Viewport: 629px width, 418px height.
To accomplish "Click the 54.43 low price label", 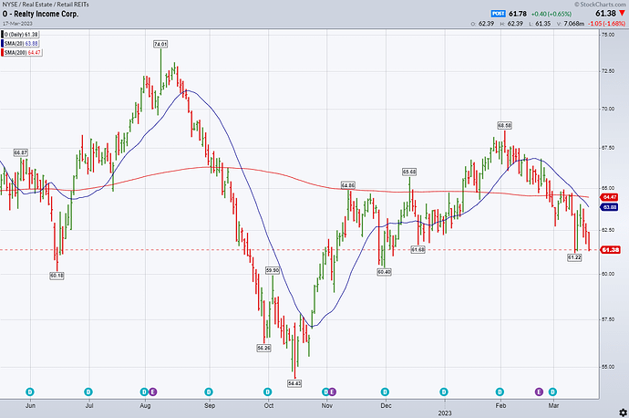I will pyautogui.click(x=294, y=383).
